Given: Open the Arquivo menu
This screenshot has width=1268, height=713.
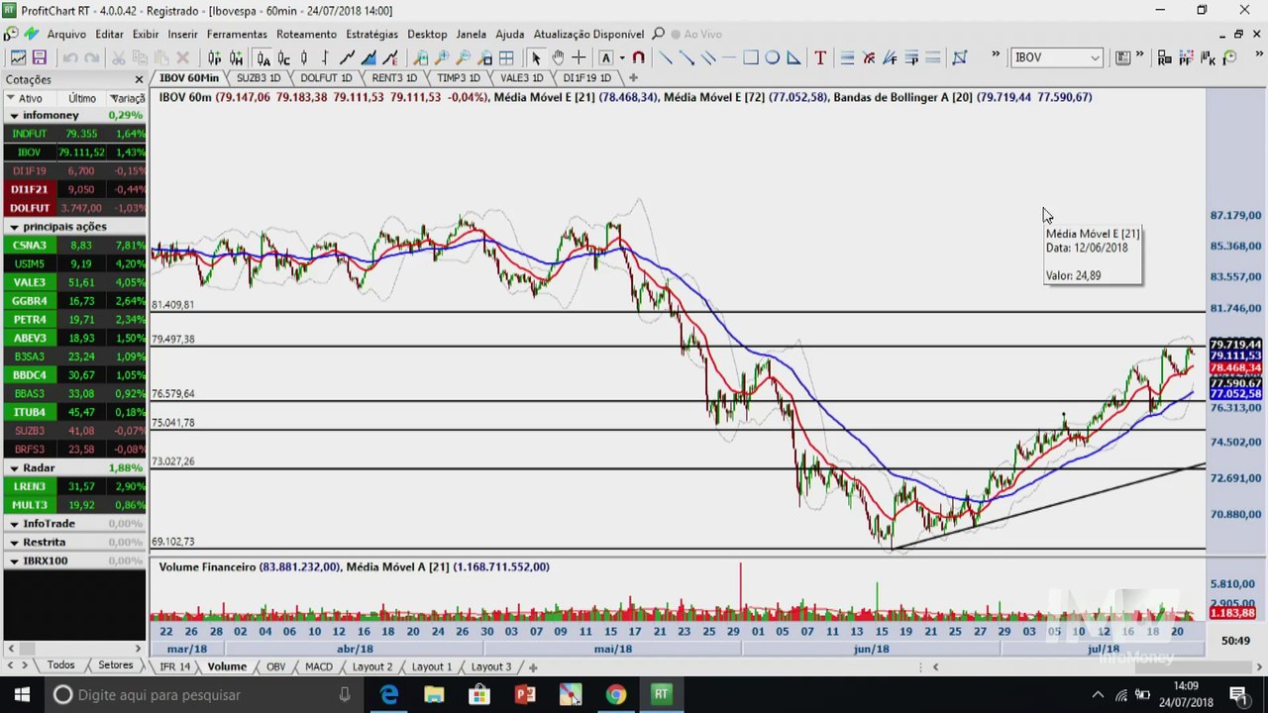Looking at the screenshot, I should 66,34.
